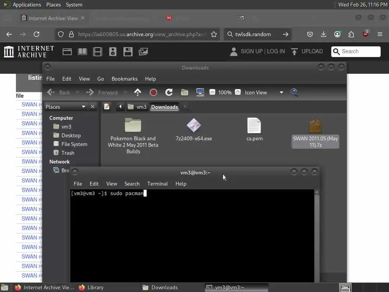Screen dimensions: 389x292
Task: Open Firefox hamburger menu
Action: tap(380, 34)
